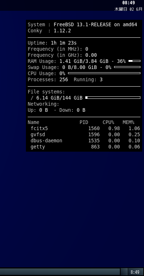Click the Uptime value 1h 1m 23s

tap(64, 43)
